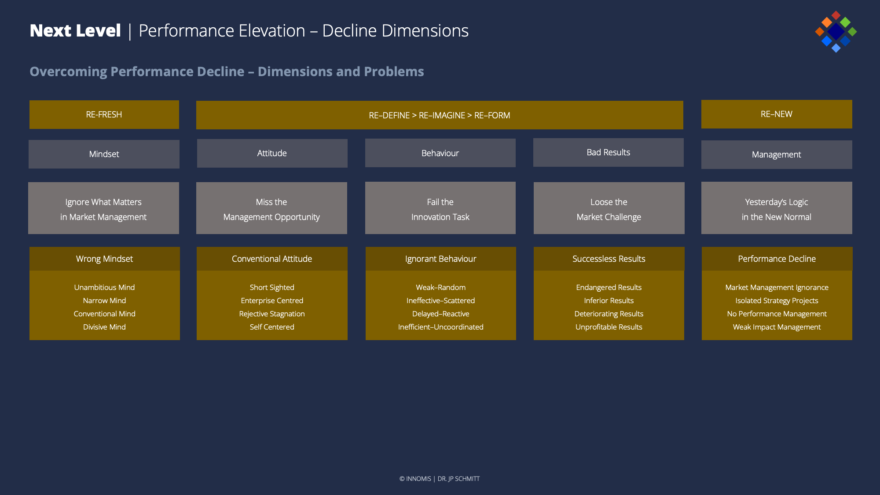Click the RE-DEFINE > RE-IMAGINE > RE-FORM banner

point(439,115)
